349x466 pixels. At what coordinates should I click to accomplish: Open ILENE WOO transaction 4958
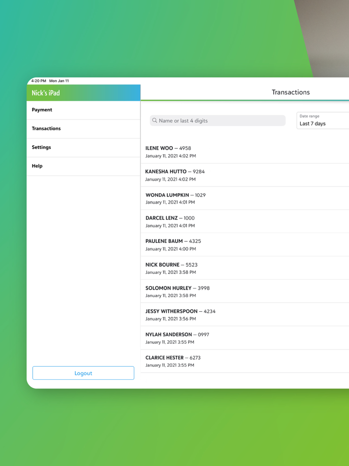tap(245, 152)
